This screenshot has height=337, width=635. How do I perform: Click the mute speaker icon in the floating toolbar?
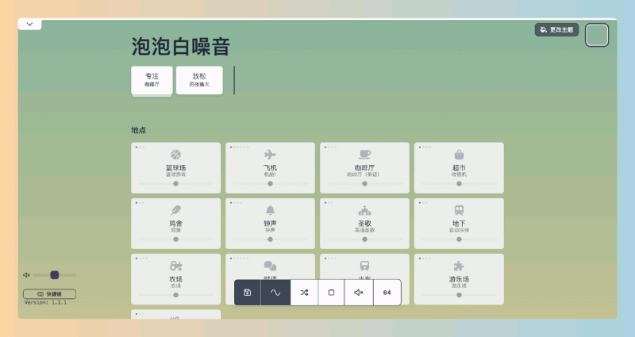[x=359, y=293]
